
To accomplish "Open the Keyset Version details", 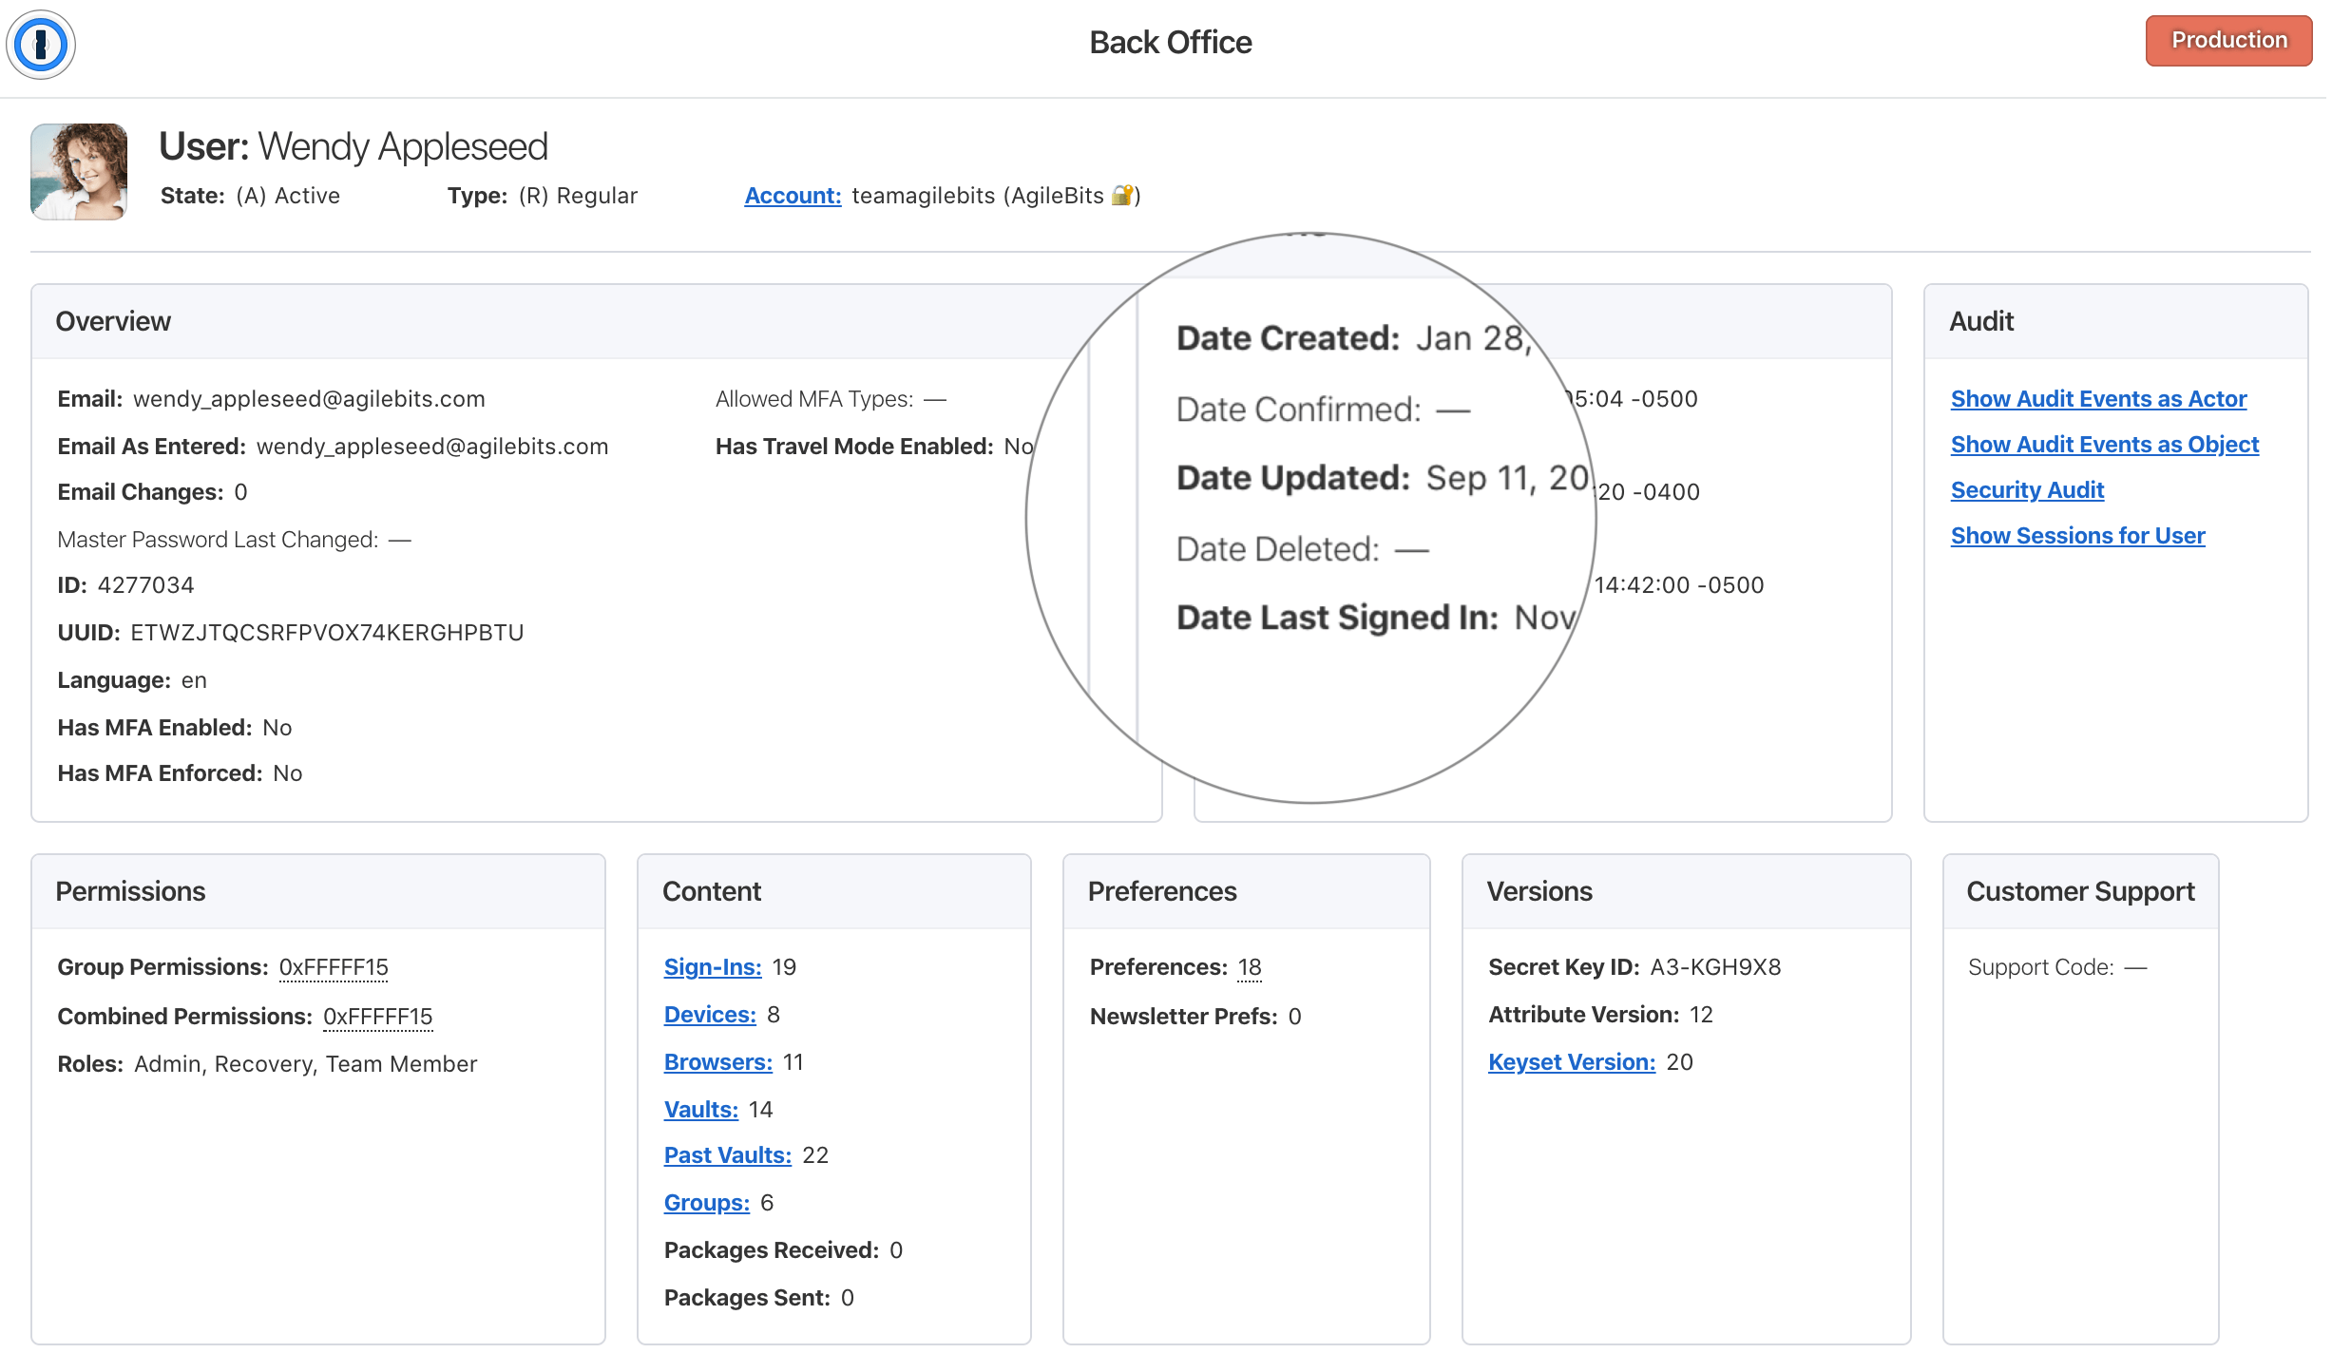I will click(x=1571, y=1061).
